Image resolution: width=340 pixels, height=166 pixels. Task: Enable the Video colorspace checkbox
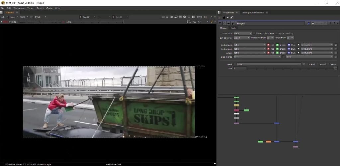pyautogui.click(x=254, y=33)
